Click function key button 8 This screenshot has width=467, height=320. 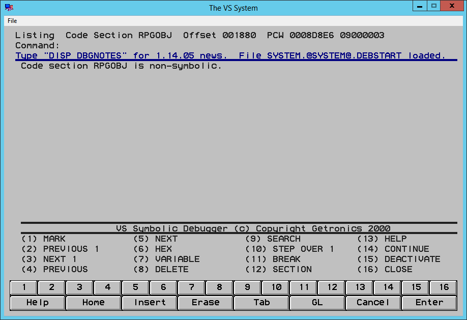(x=220, y=287)
